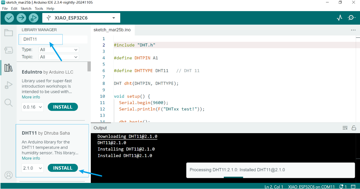Click the #define DHTTYPE DHT11 line
Image resolution: width=360 pixels, height=189 pixels.
(x=157, y=71)
